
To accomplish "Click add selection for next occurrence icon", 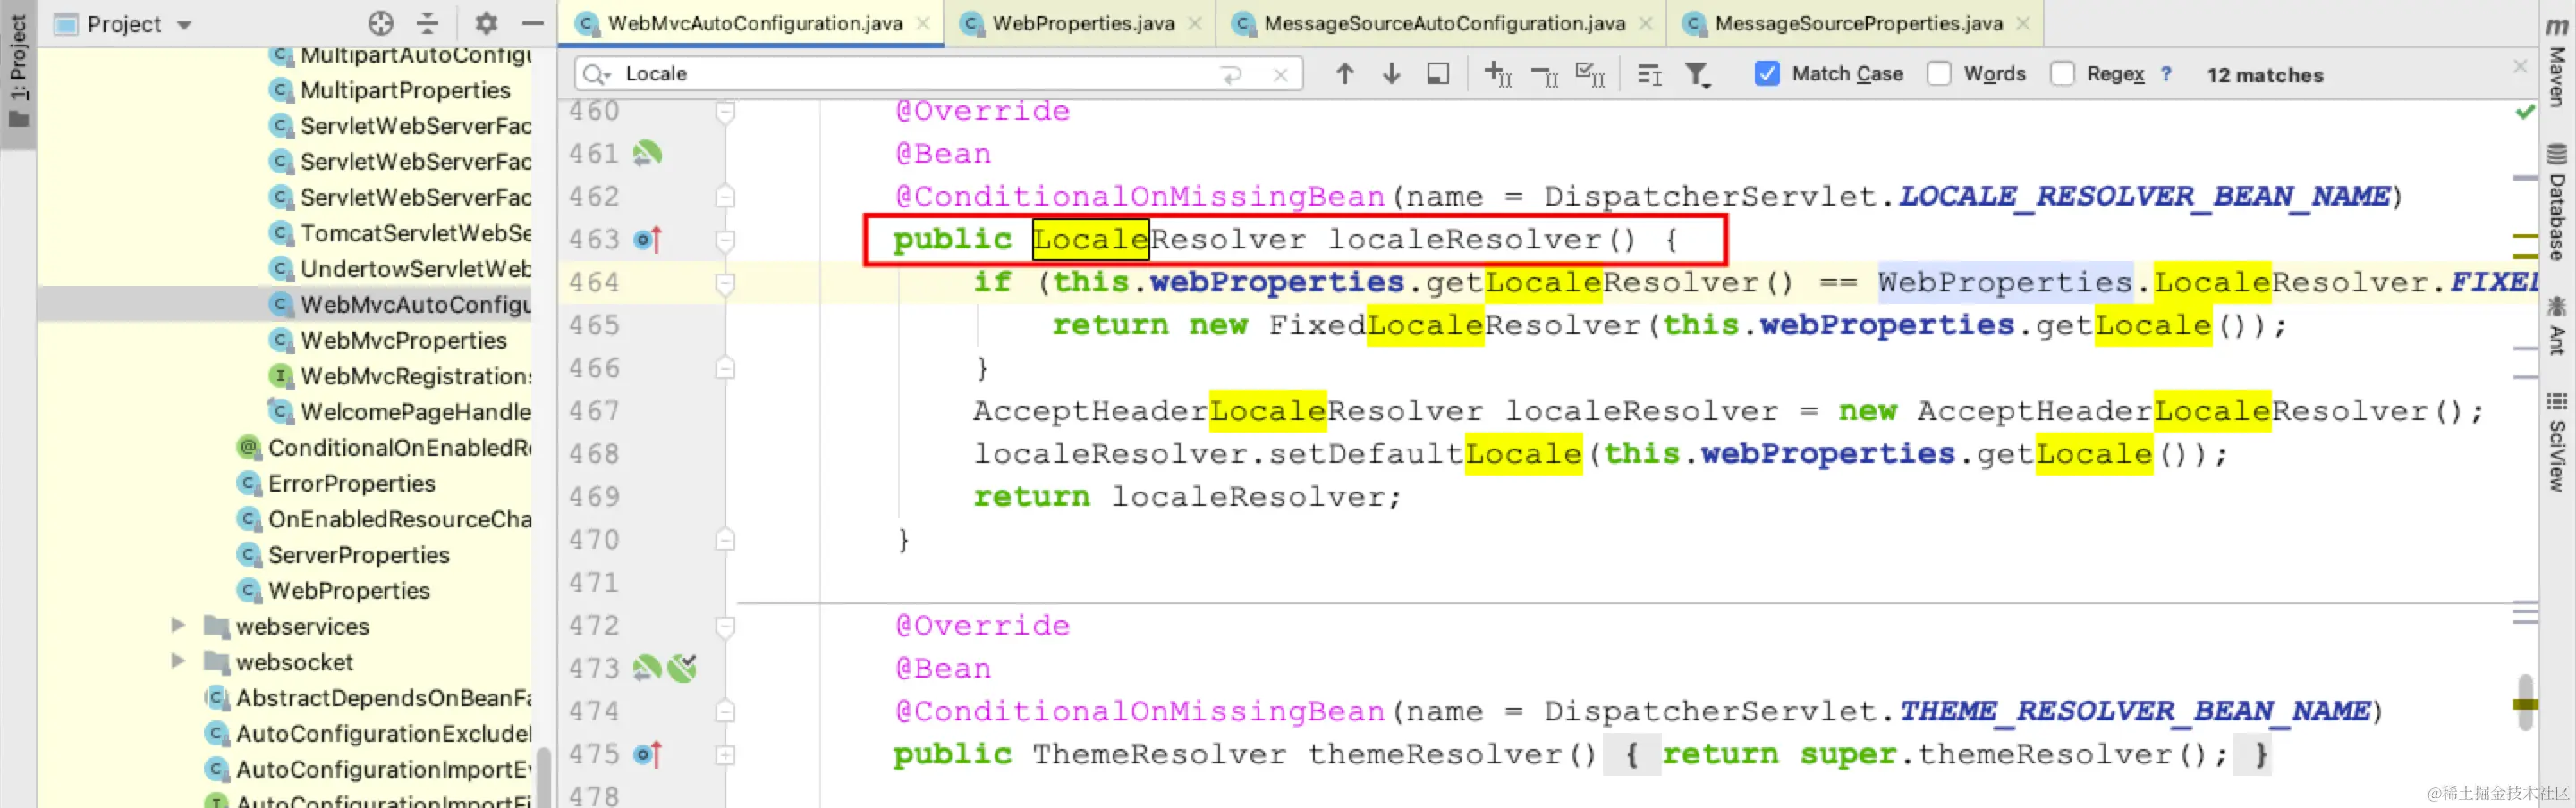I will 1497,74.
